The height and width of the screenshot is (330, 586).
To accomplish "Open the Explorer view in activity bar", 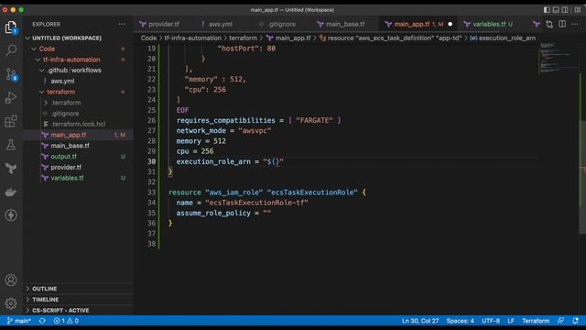I will (11, 27).
